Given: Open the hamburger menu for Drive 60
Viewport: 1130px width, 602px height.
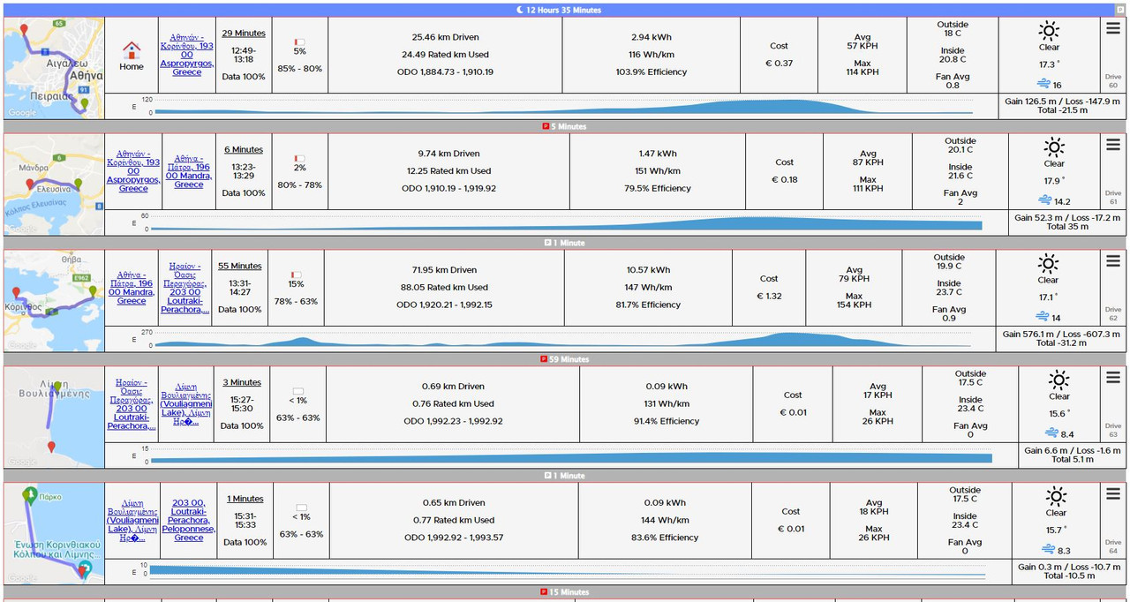Looking at the screenshot, I should 1113,28.
